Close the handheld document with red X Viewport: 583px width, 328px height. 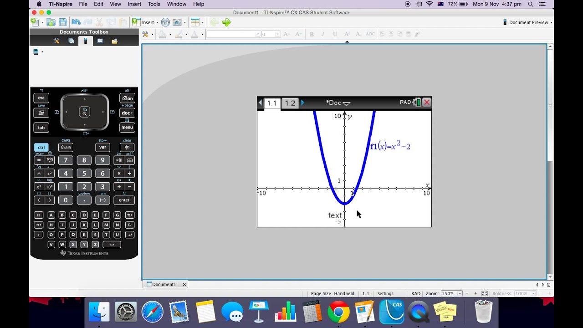point(427,102)
